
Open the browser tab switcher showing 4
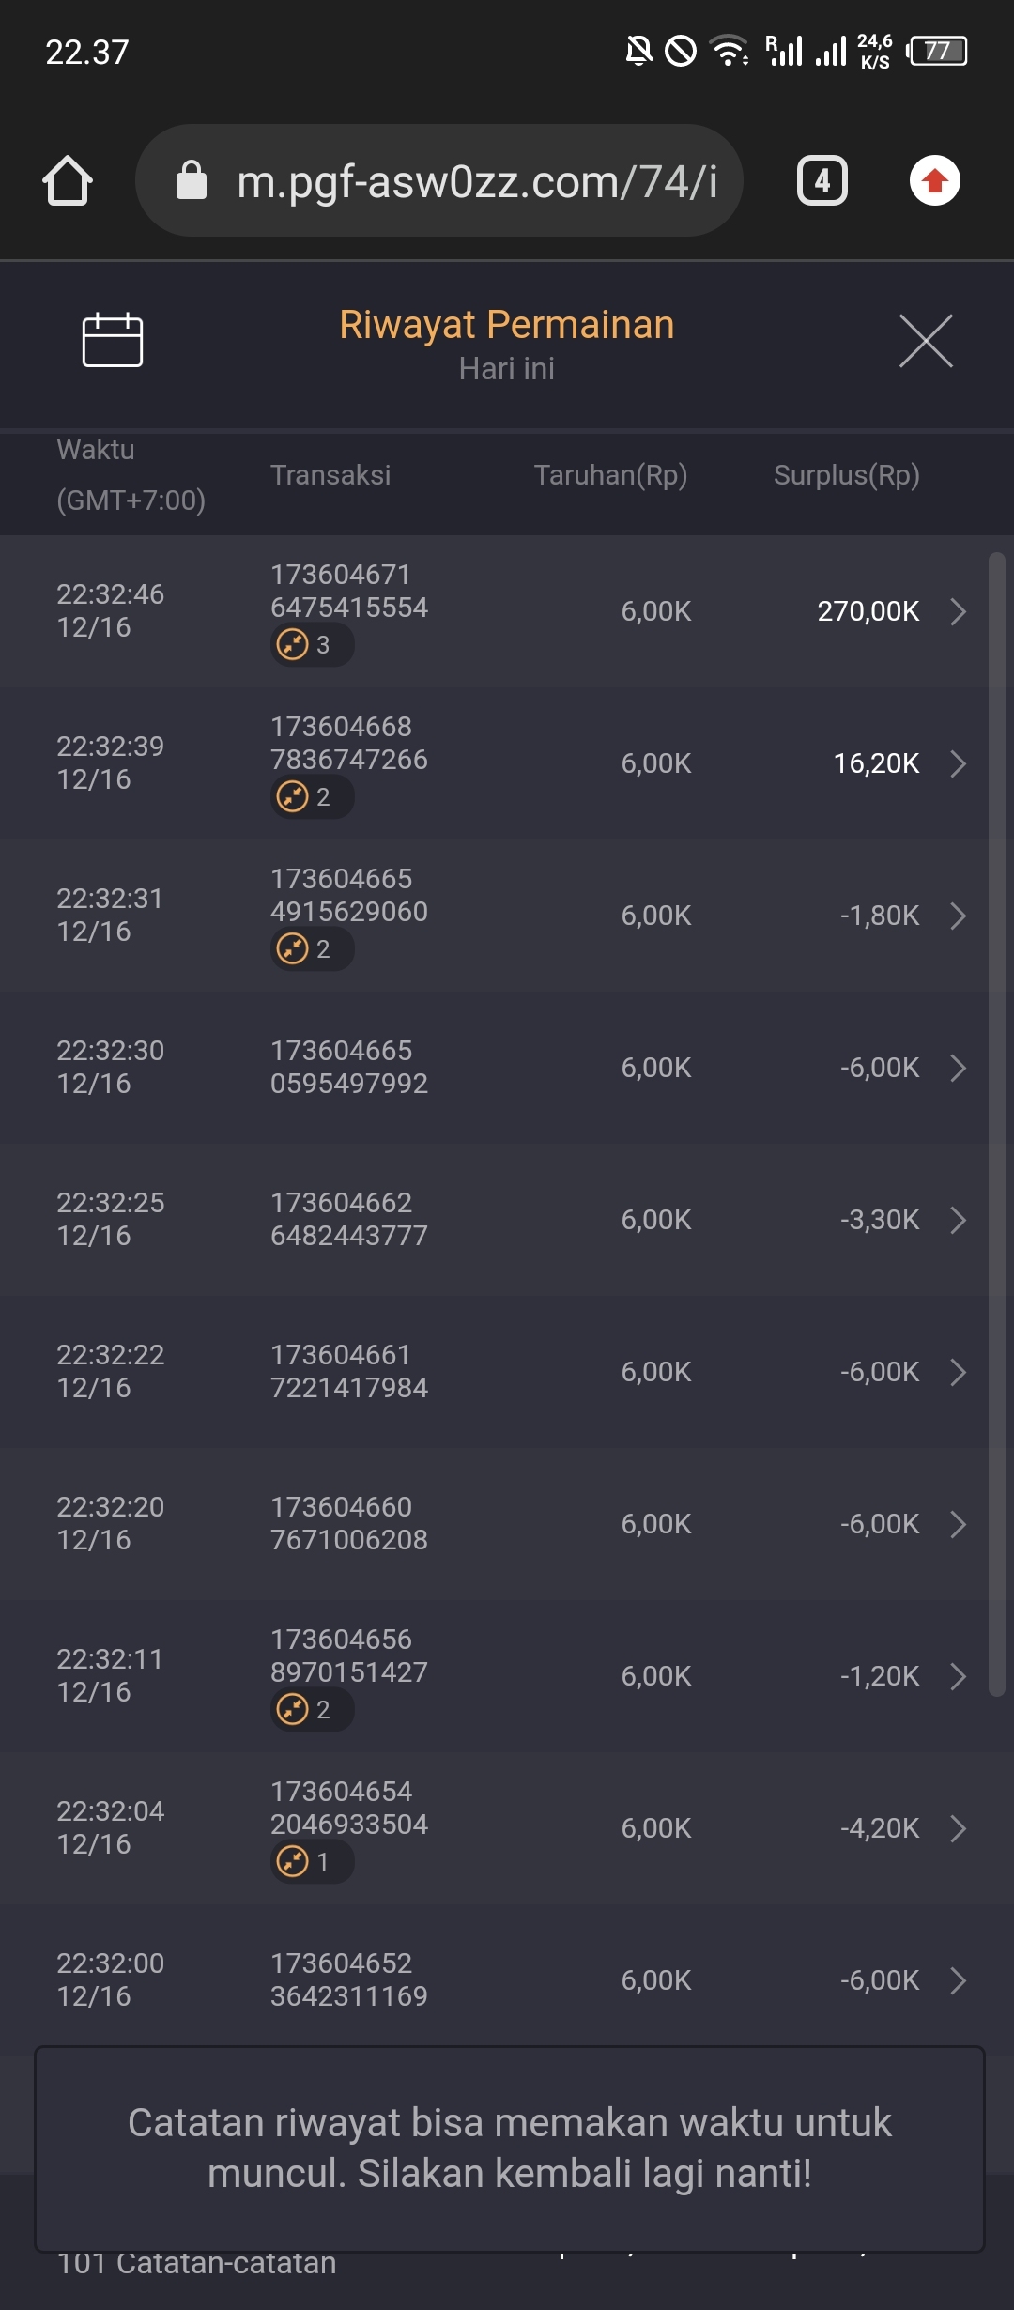point(822,180)
